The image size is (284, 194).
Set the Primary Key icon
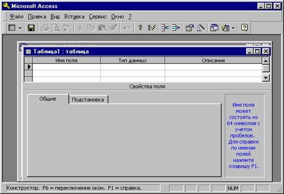(140, 28)
